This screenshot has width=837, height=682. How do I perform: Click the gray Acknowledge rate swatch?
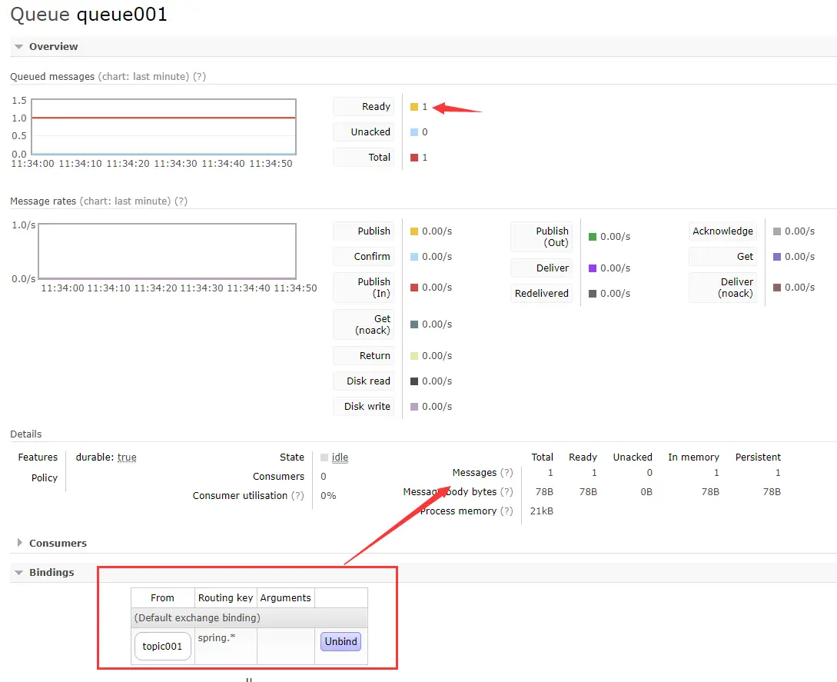777,231
